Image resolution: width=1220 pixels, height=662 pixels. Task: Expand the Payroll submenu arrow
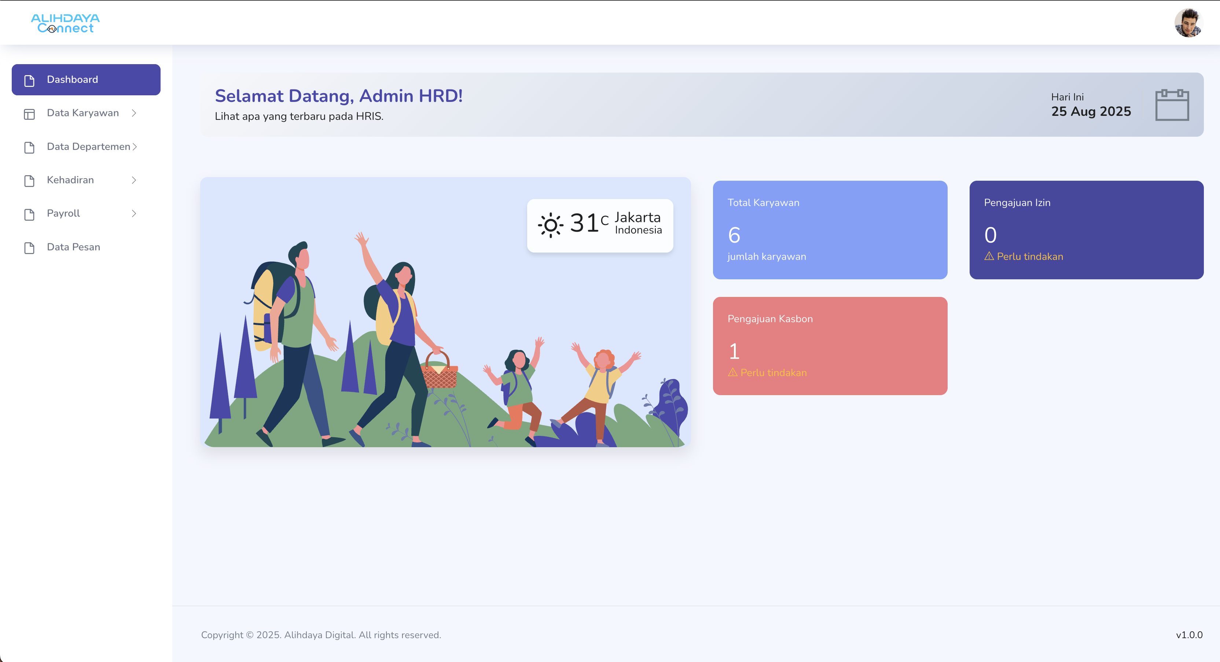[x=134, y=214]
